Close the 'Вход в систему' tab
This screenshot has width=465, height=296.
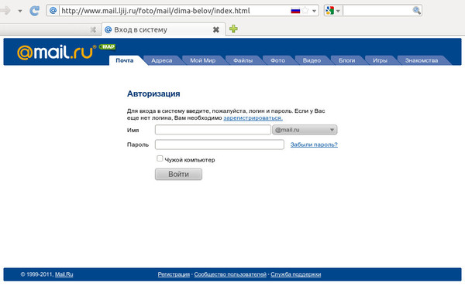pyautogui.click(x=216, y=29)
